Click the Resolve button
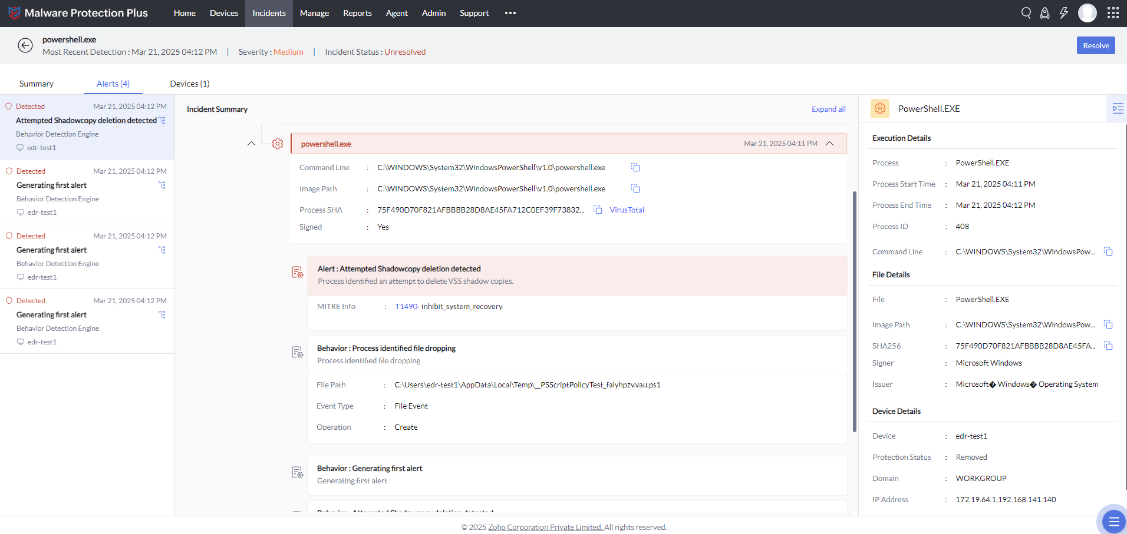The image size is (1127, 534). point(1096,45)
